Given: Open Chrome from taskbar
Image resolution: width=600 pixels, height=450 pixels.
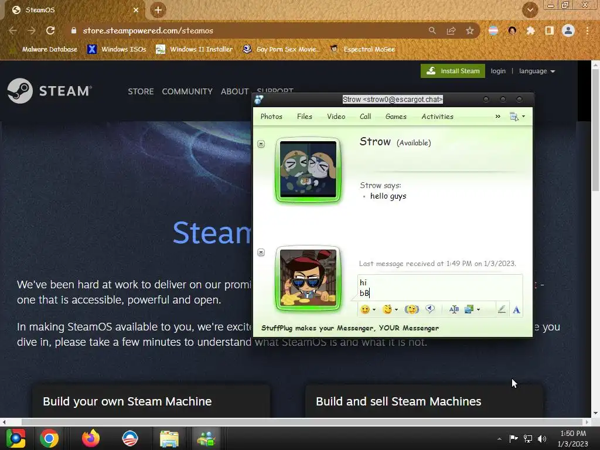Looking at the screenshot, I should [49, 438].
